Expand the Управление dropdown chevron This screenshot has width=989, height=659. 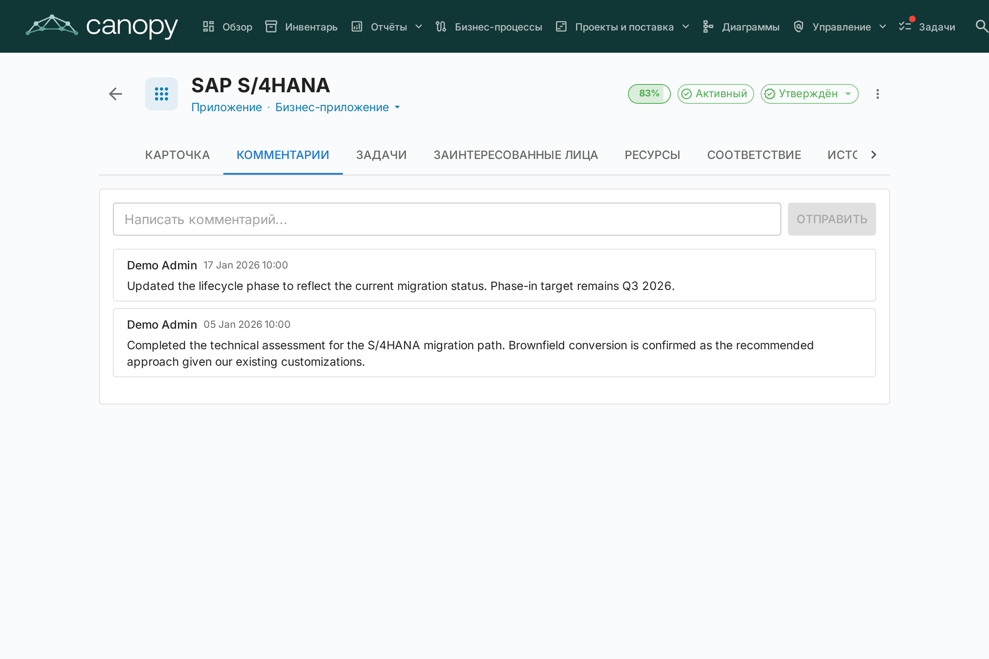tap(883, 26)
